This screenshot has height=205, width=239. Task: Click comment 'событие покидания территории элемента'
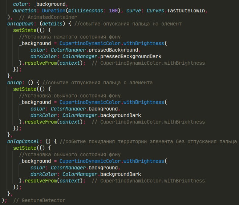tap(119, 141)
